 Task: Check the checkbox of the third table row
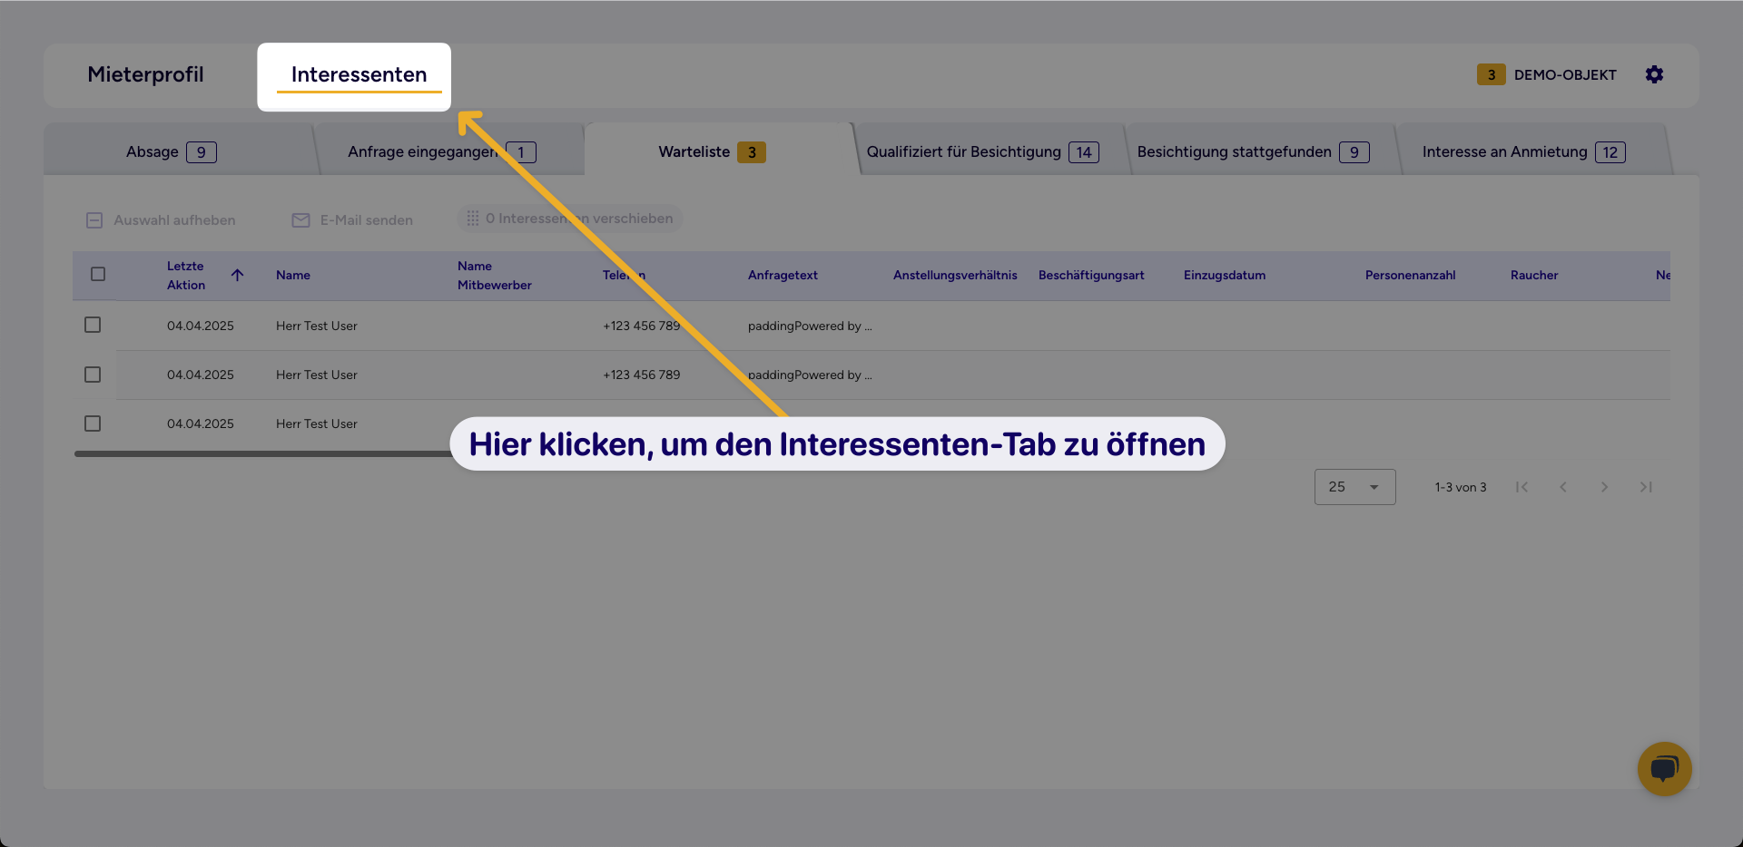pos(92,423)
